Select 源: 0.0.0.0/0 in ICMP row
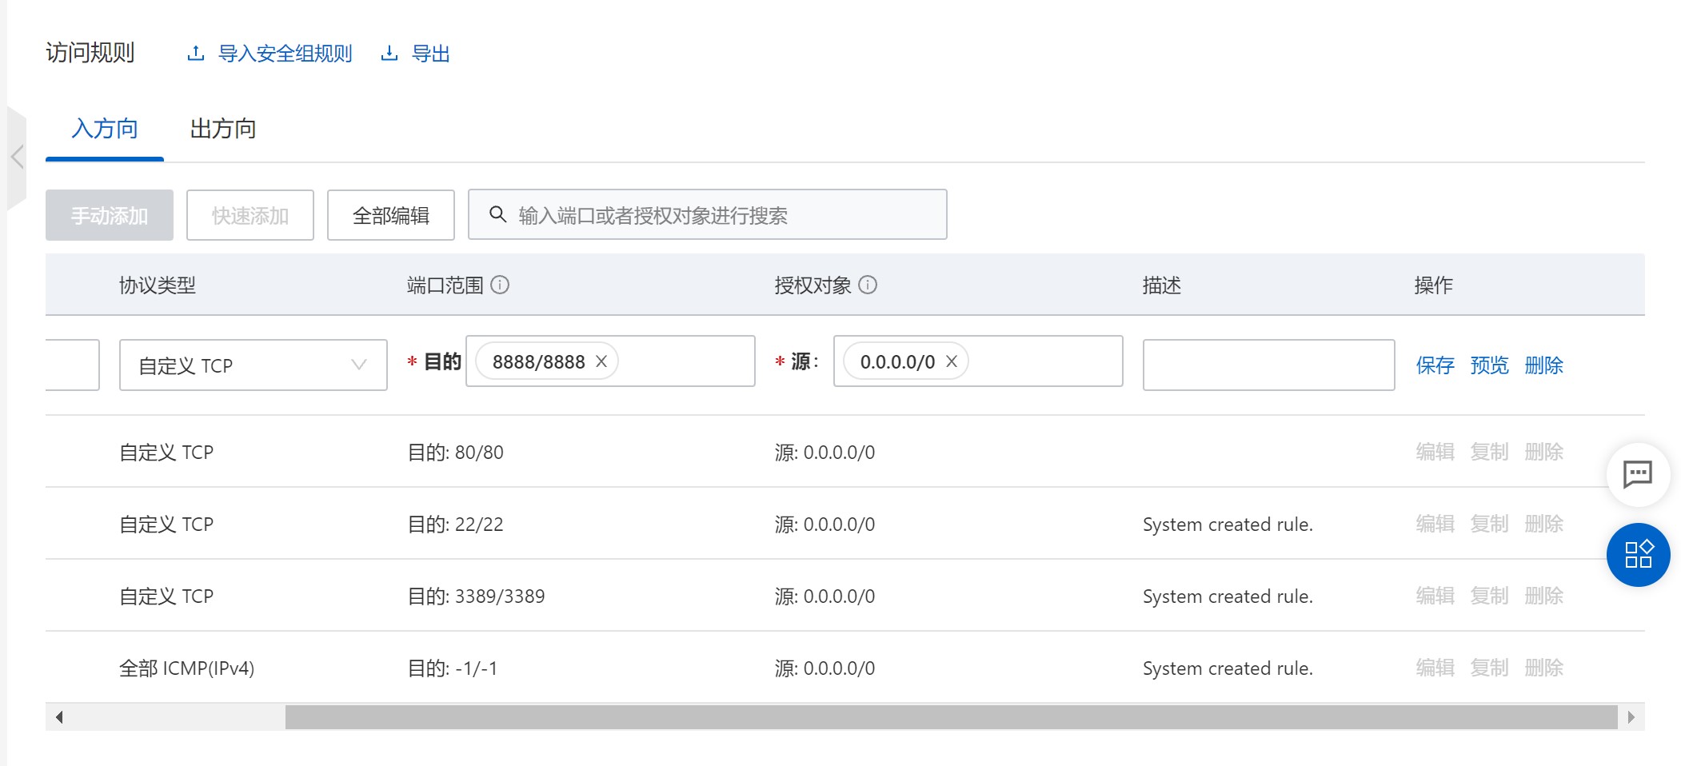Viewport: 1681px width, 766px height. pos(825,668)
